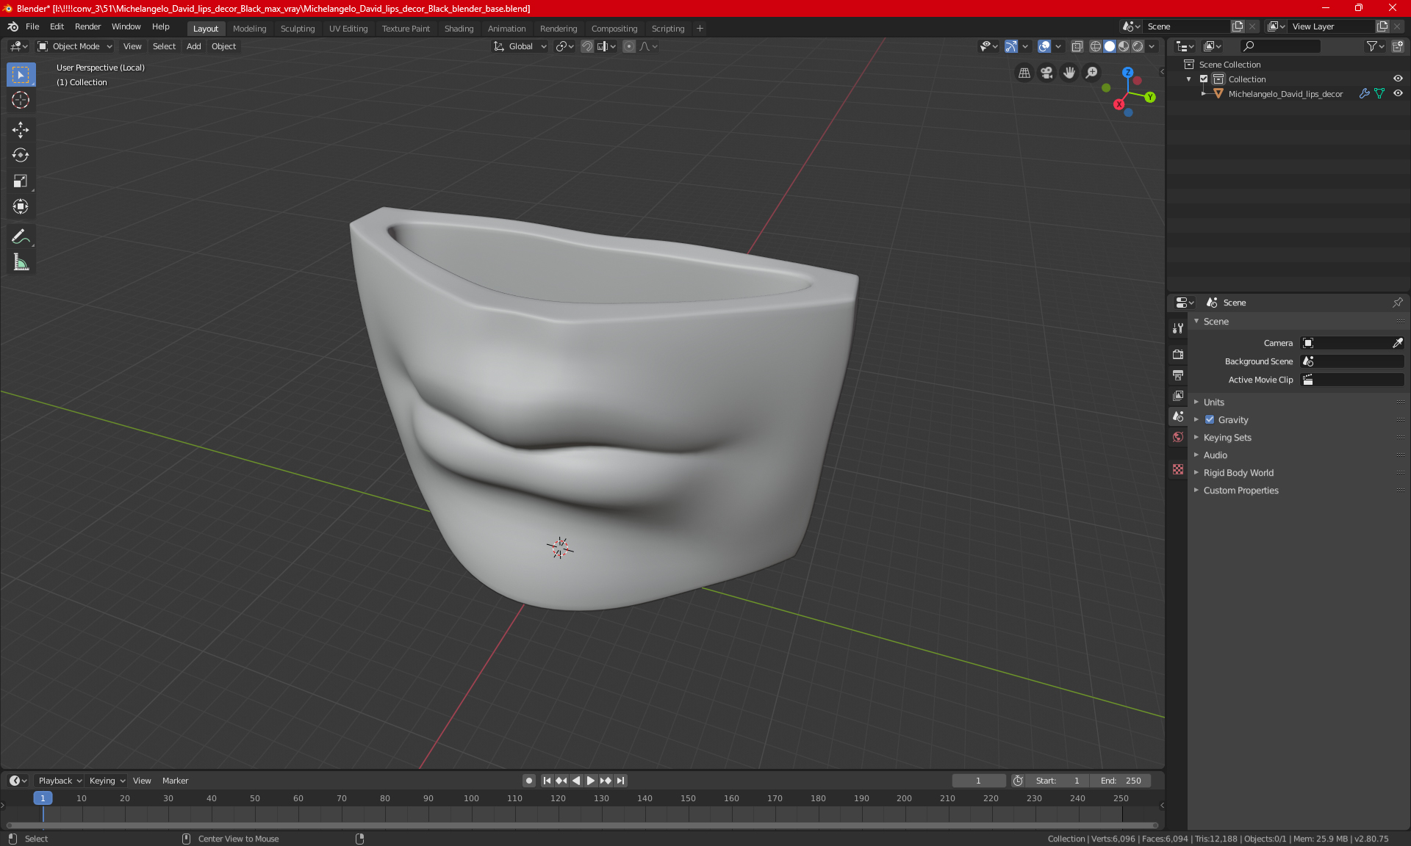The image size is (1411, 846).
Task: Expand the Keying Sets panel
Action: 1227,438
